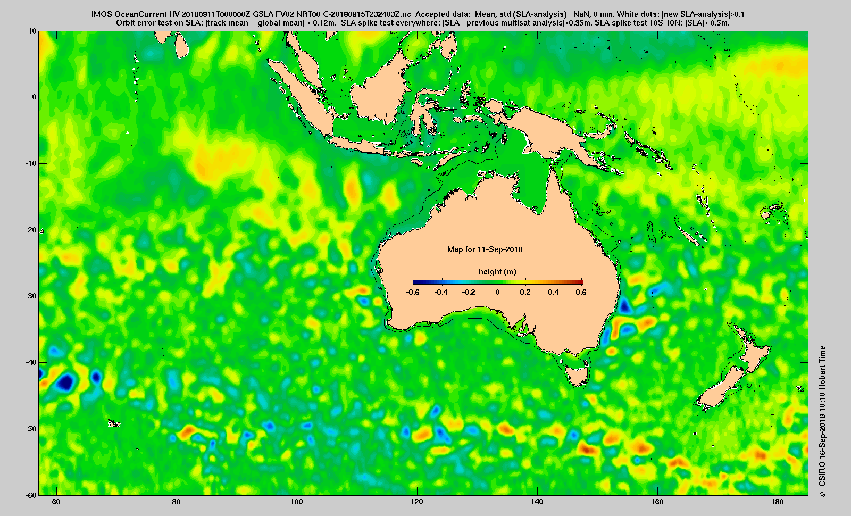Click the dark blue end of the height colorbar

(x=415, y=282)
